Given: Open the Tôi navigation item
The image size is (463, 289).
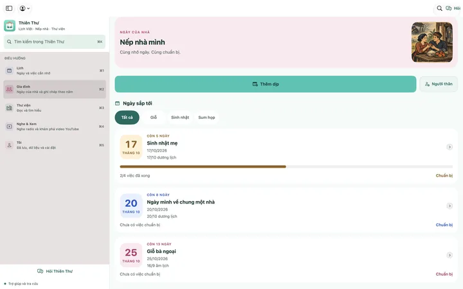Looking at the screenshot, I should (x=55, y=144).
